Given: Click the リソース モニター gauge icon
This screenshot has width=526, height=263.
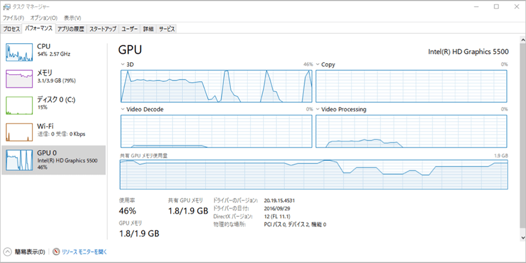Looking at the screenshot, I should (x=56, y=251).
